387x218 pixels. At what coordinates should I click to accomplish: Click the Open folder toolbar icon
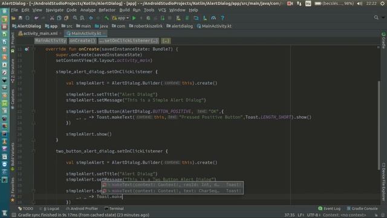point(13,18)
